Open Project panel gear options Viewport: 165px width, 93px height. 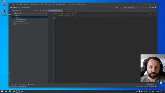click(x=44, y=10)
